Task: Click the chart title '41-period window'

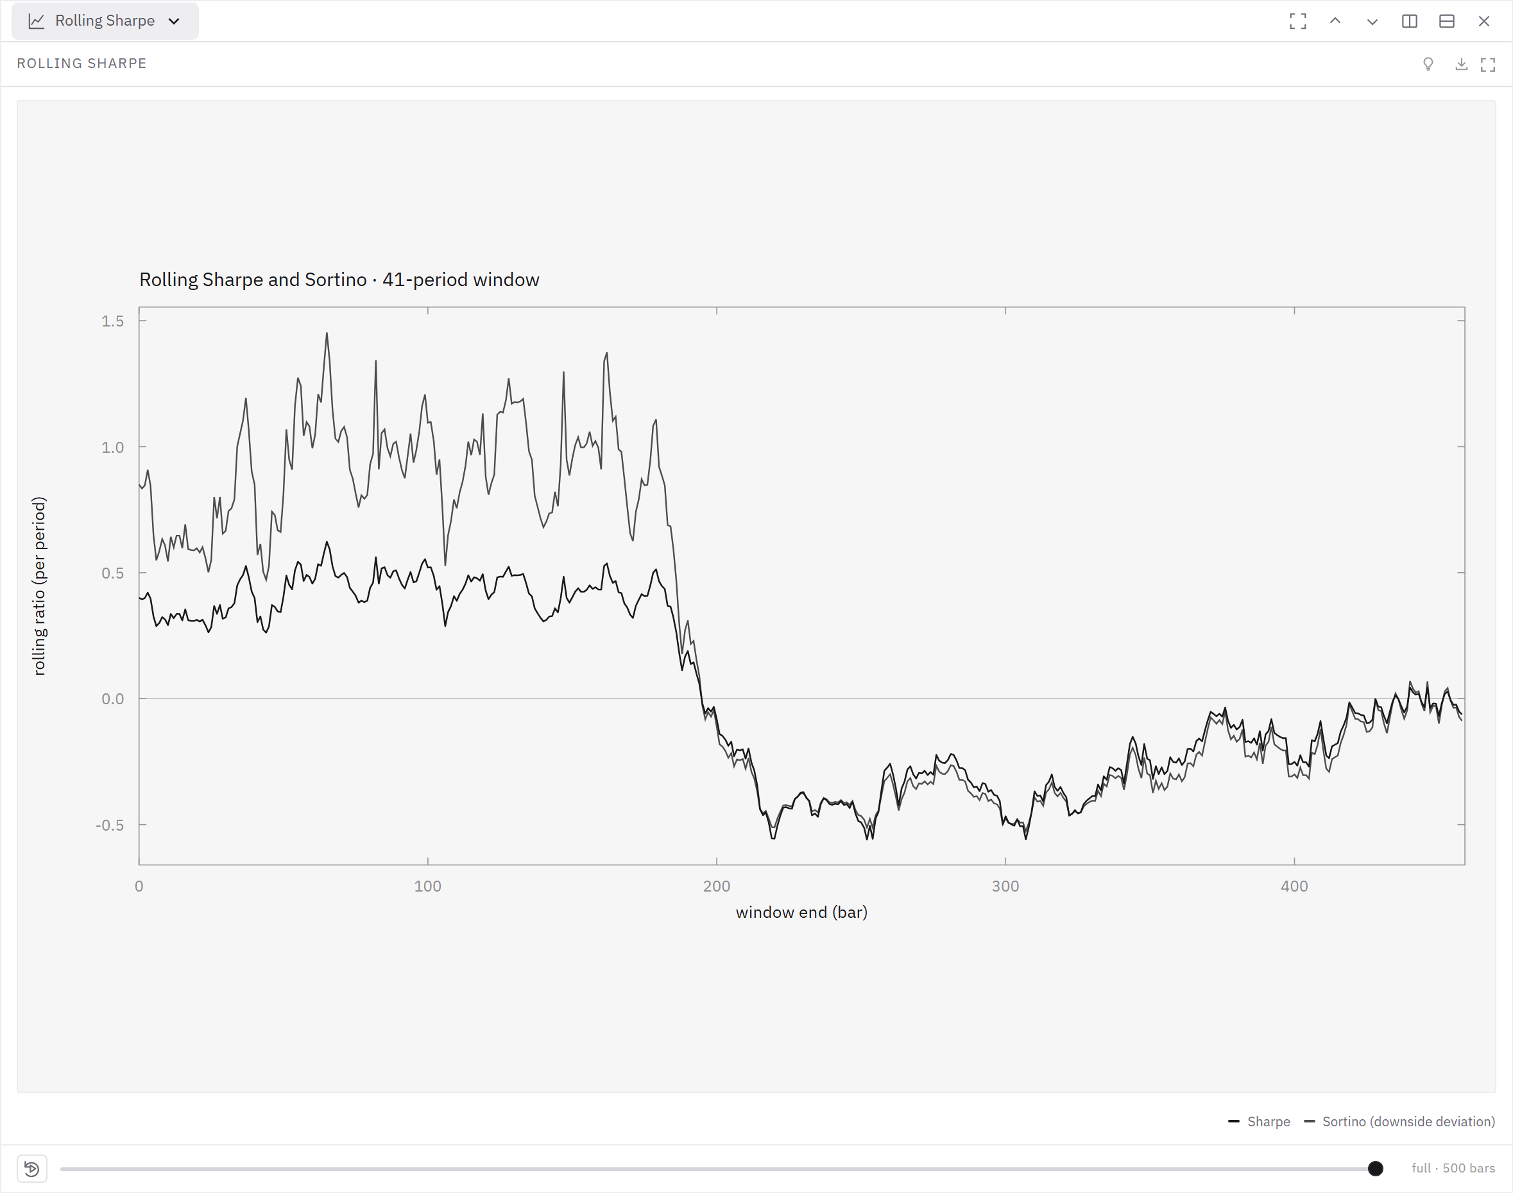Action: [461, 280]
